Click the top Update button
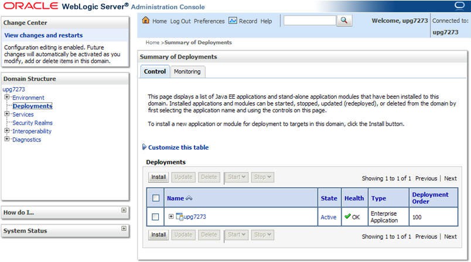This screenshot has height=262, width=471. point(183,177)
